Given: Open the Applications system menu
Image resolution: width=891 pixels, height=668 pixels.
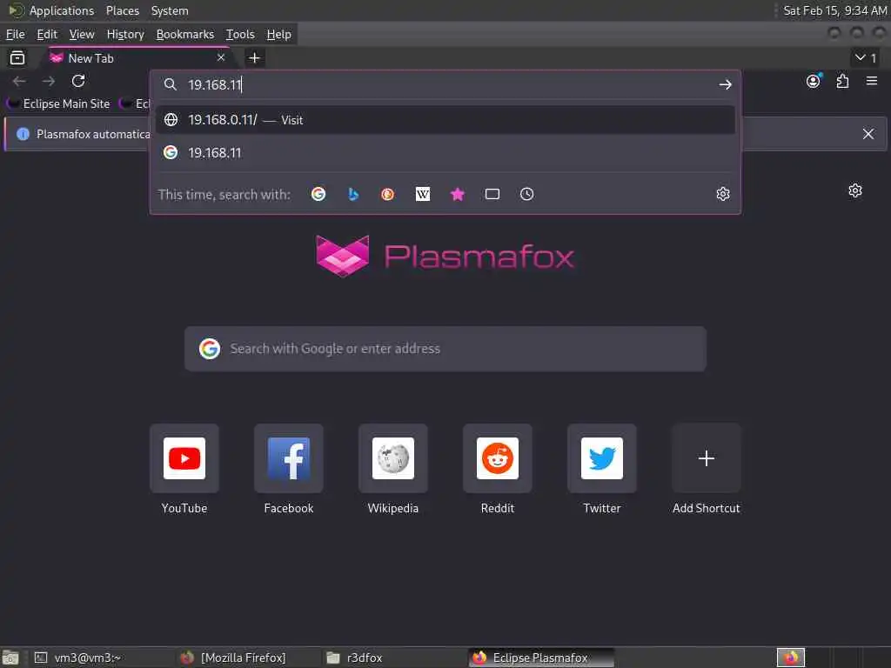Looking at the screenshot, I should 52,10.
